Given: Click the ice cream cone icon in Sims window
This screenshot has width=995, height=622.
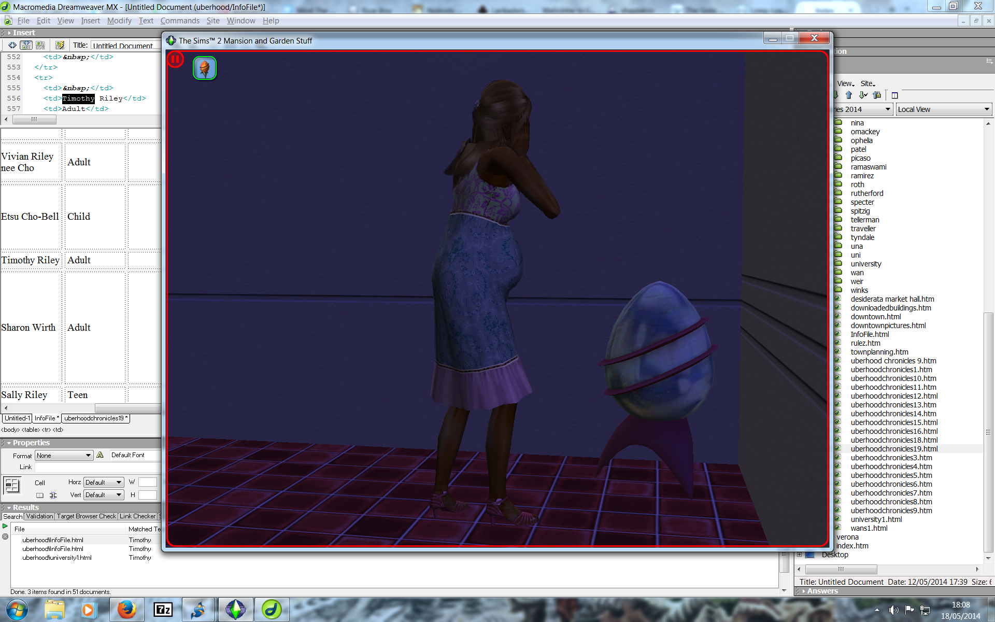Looking at the screenshot, I should [205, 68].
